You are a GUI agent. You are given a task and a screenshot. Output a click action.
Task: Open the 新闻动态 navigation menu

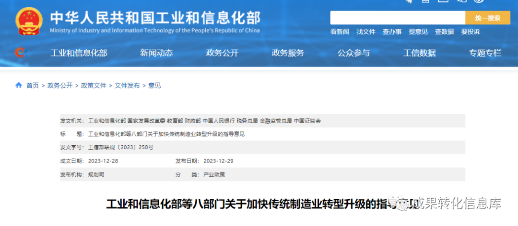[156, 53]
